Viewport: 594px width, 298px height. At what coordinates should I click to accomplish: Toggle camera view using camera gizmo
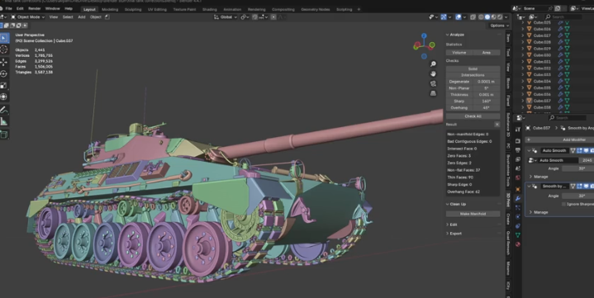(x=433, y=83)
